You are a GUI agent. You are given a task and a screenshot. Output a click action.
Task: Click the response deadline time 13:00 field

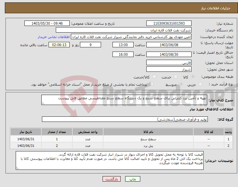[x=123, y=45]
